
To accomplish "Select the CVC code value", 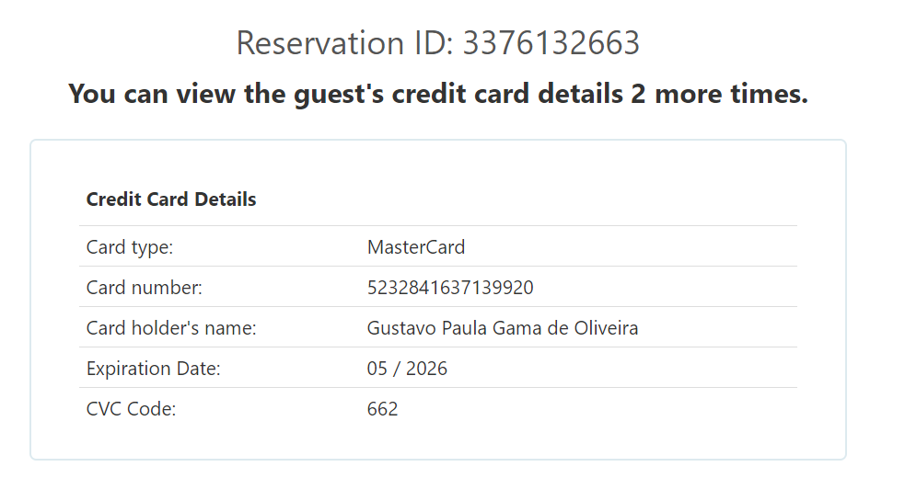I will pyautogui.click(x=383, y=409).
